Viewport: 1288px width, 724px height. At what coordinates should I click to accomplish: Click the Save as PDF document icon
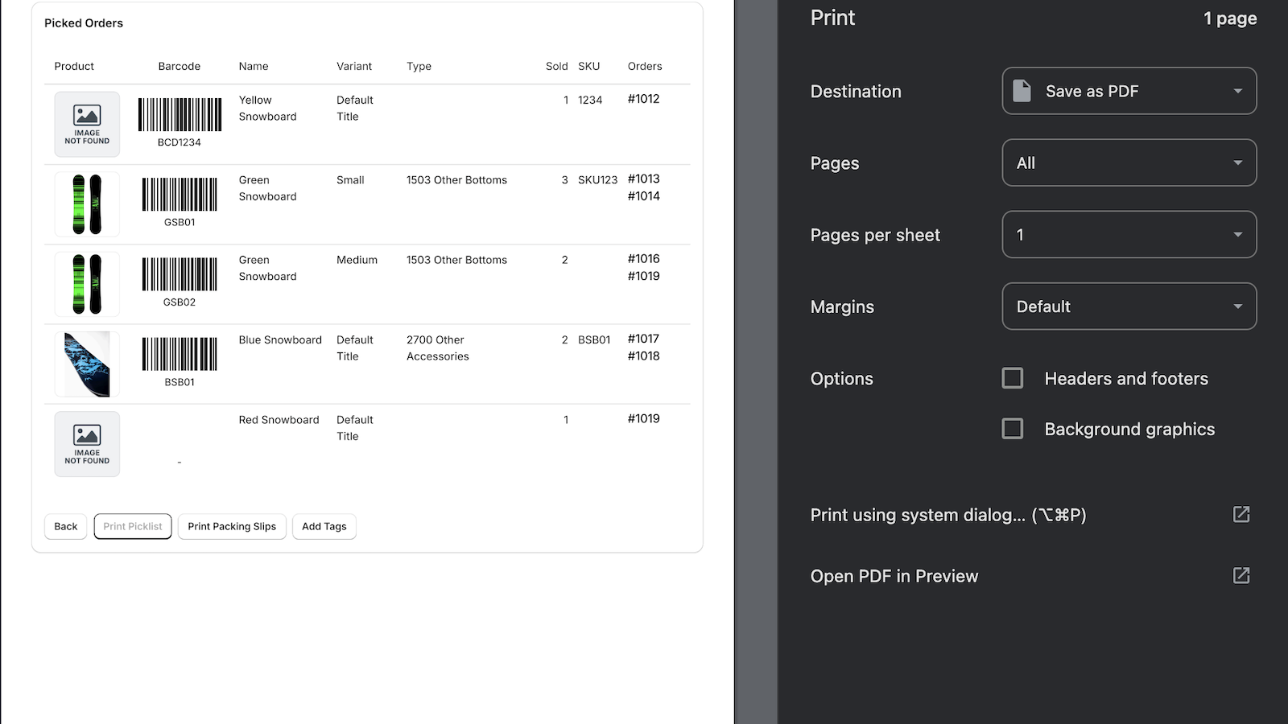[1022, 91]
